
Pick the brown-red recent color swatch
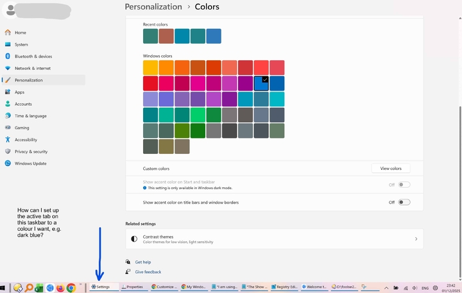[166, 36]
